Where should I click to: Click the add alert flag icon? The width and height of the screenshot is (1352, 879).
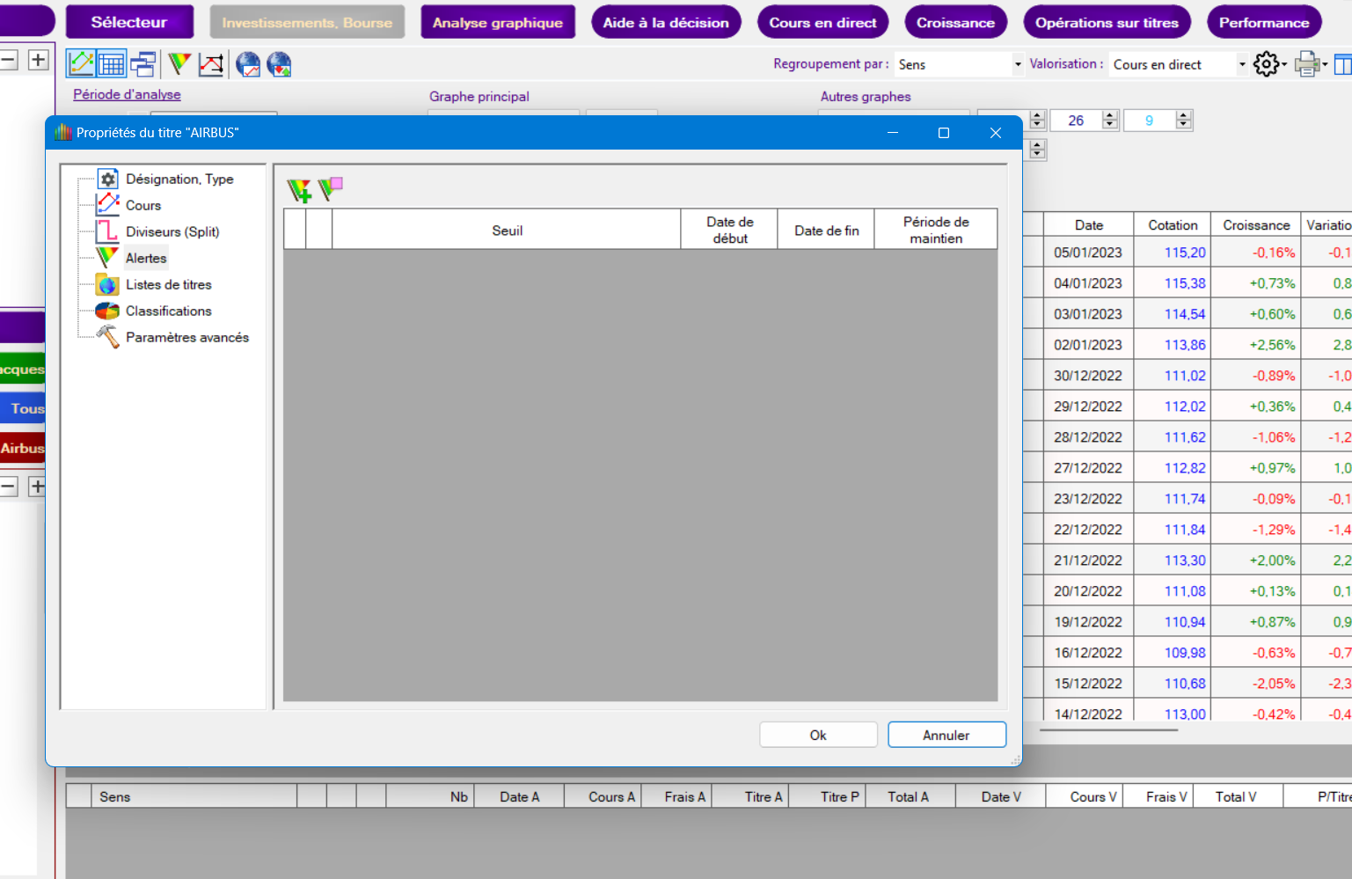tap(299, 189)
